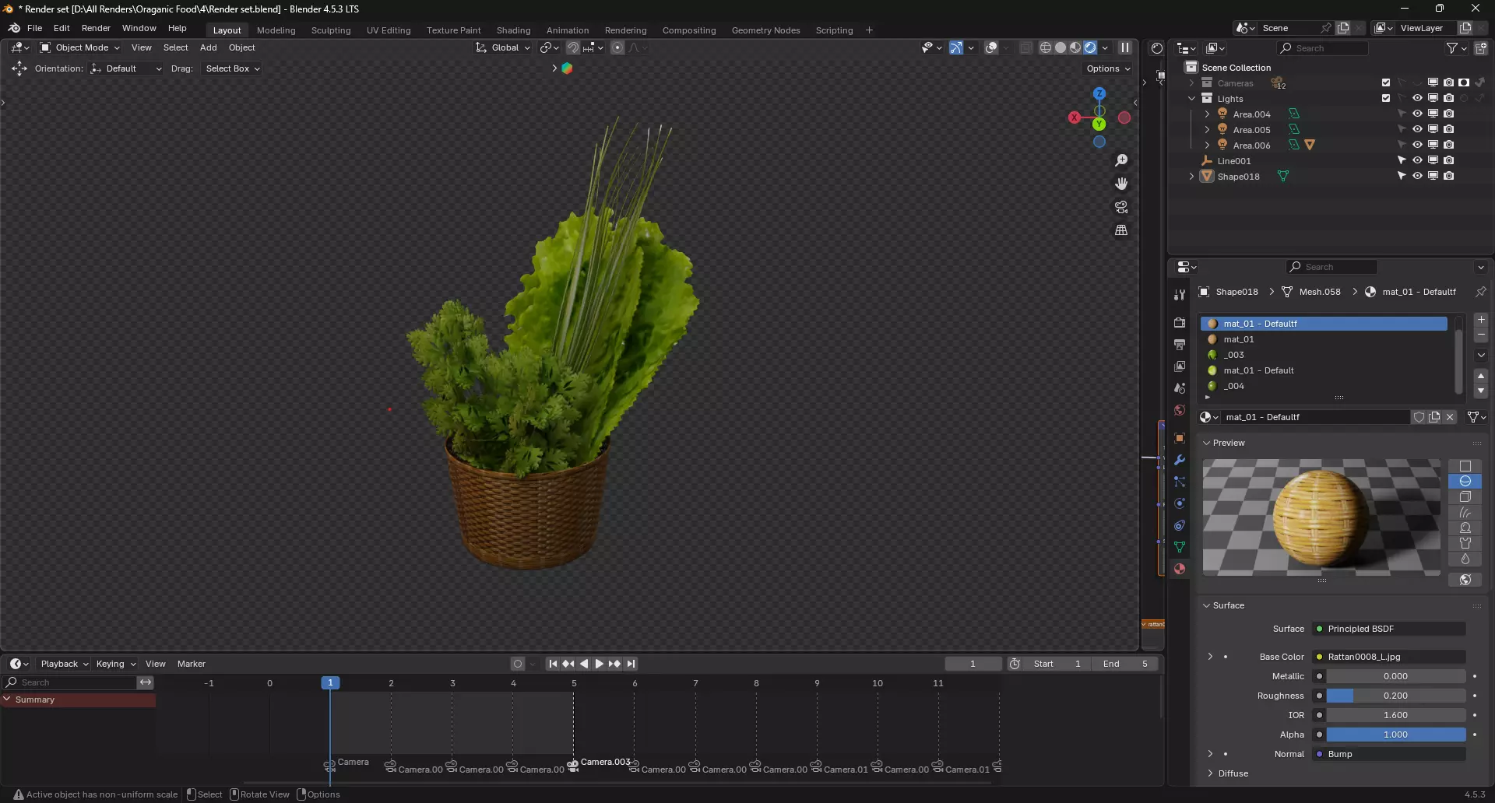This screenshot has width=1495, height=803.
Task: Switch to UV Editing workspace tab
Action: [x=389, y=30]
